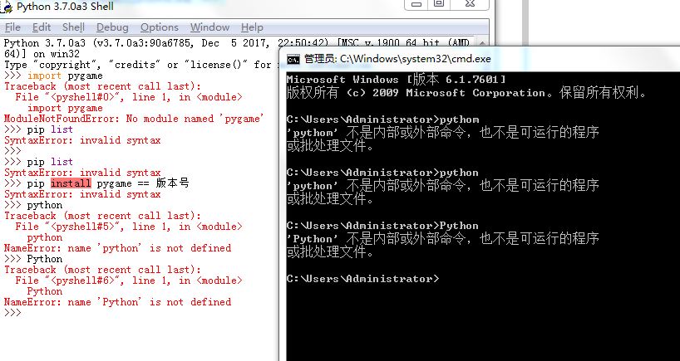Open the Options menu
The height and width of the screenshot is (361, 680).
[159, 27]
